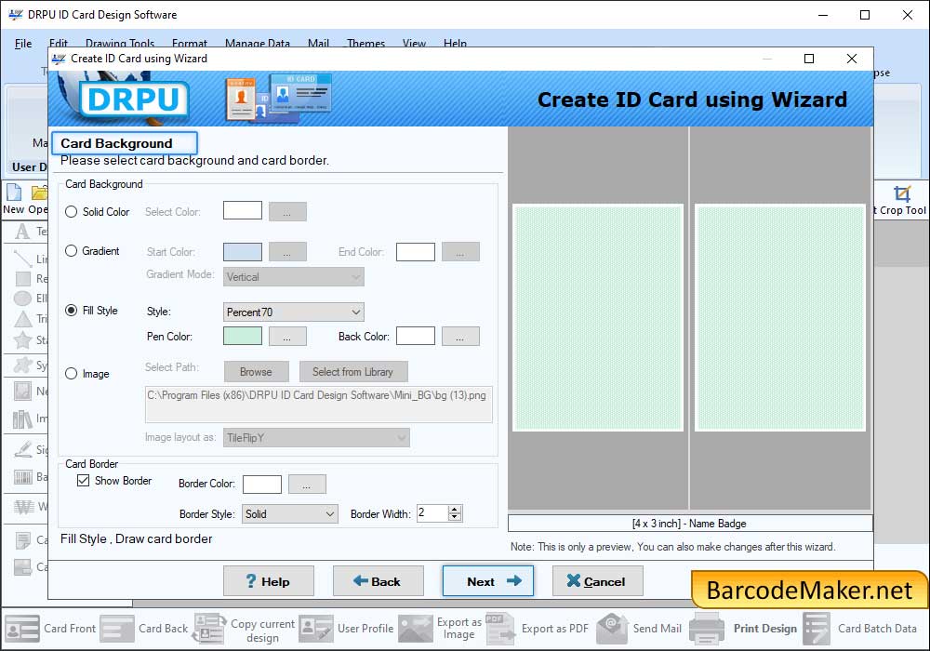Viewport: 930px width, 651px height.
Task: Open the Format menu
Action: pos(189,44)
